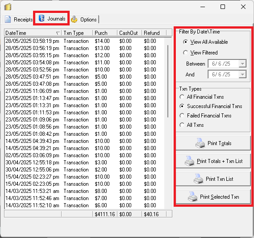The image size is (254, 238).
Task: Click the Options tab gear icon
Action: tap(74, 19)
